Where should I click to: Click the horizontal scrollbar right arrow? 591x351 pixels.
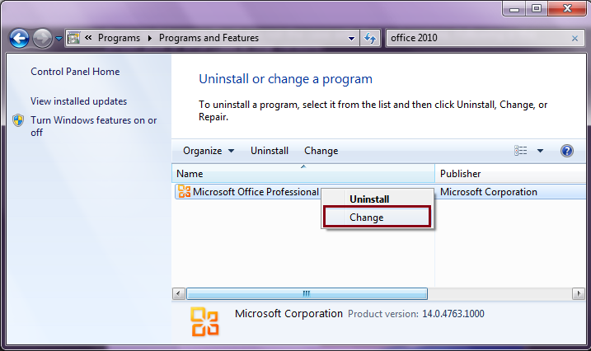[578, 293]
